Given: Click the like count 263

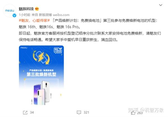Looking at the screenshot, I should click(140, 113).
